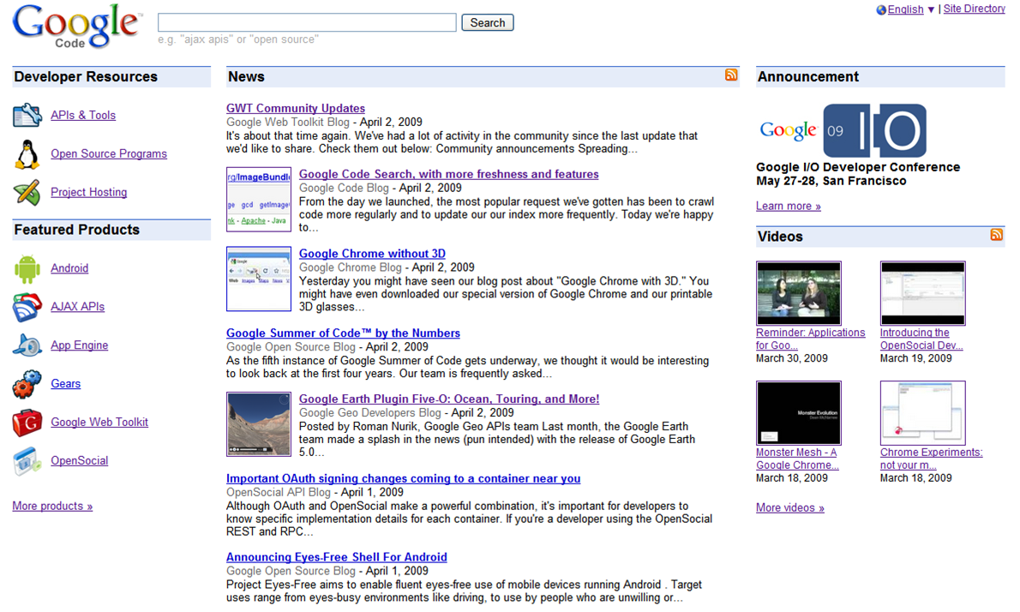
Task: Open the News RSS feed icon
Action: pos(731,75)
